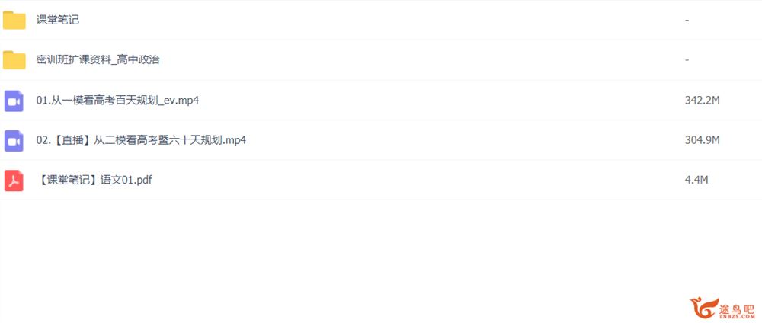Open 02.【直播】从二模看高考暨六十天规划.mp4 file name
This screenshot has width=762, height=323.
pyautogui.click(x=141, y=140)
